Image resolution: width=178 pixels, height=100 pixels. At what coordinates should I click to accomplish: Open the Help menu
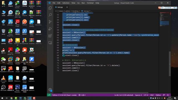[97, 3]
